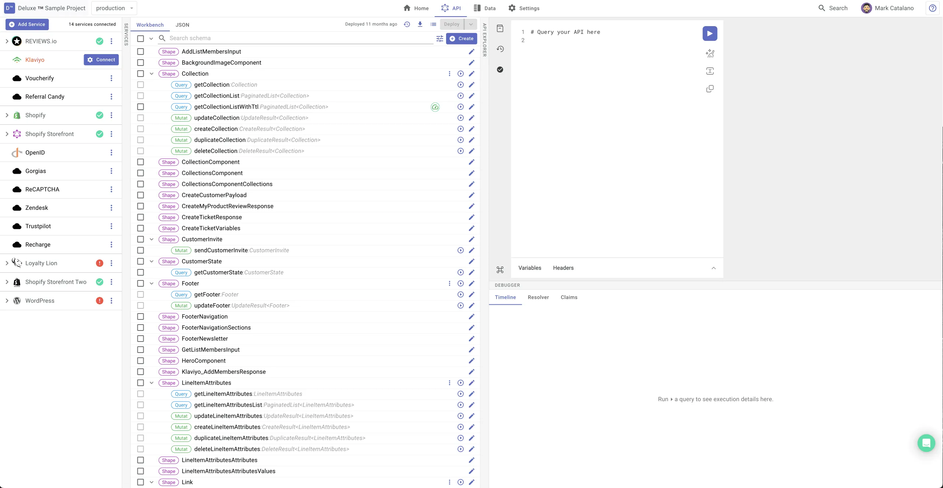
Task: Open the LineItemAttributes shape options menu
Action: coord(449,383)
